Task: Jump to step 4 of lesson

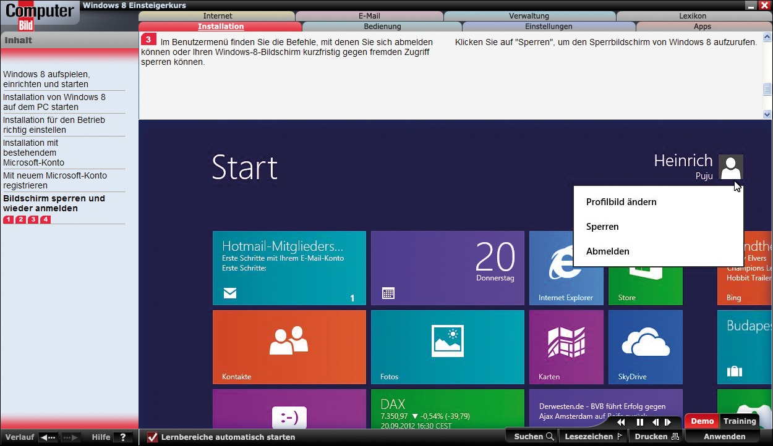Action: click(x=45, y=219)
